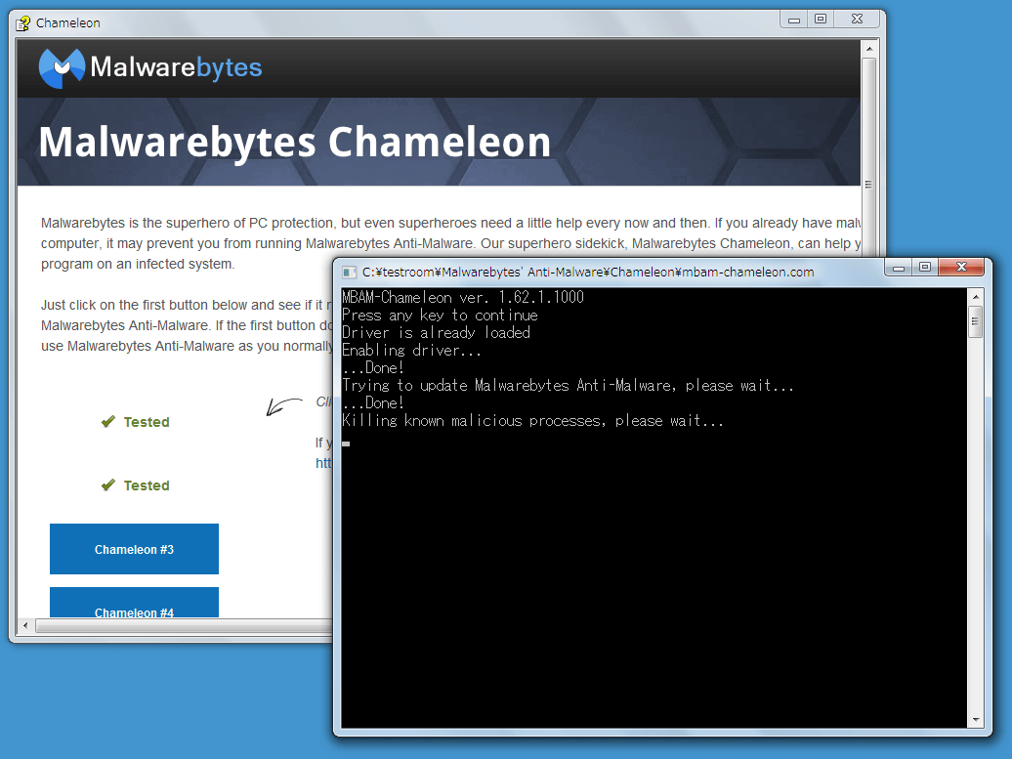
Task: Click the Chameleon window title icon
Action: [x=23, y=23]
